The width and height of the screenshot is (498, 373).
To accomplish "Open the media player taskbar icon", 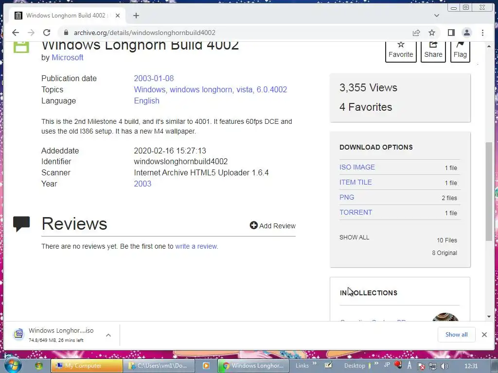I will point(206,366).
